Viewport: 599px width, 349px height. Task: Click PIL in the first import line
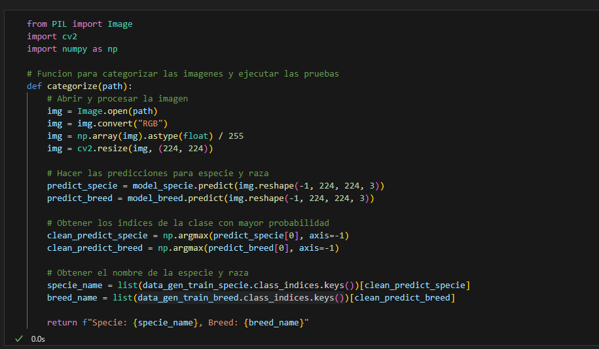coord(60,24)
